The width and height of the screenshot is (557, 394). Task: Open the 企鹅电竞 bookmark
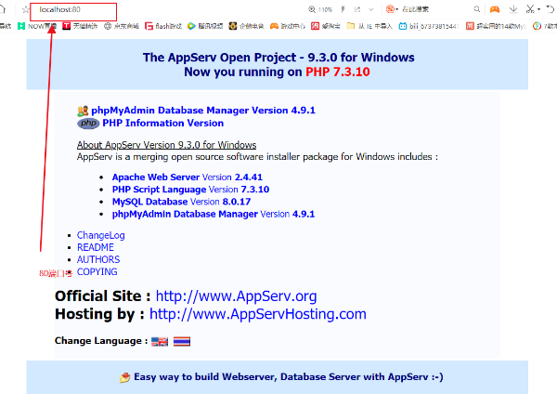pos(247,26)
